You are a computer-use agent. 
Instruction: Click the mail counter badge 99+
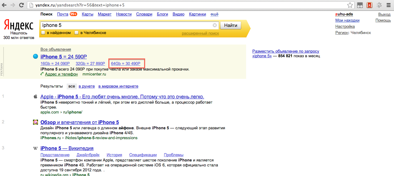(x=73, y=14)
